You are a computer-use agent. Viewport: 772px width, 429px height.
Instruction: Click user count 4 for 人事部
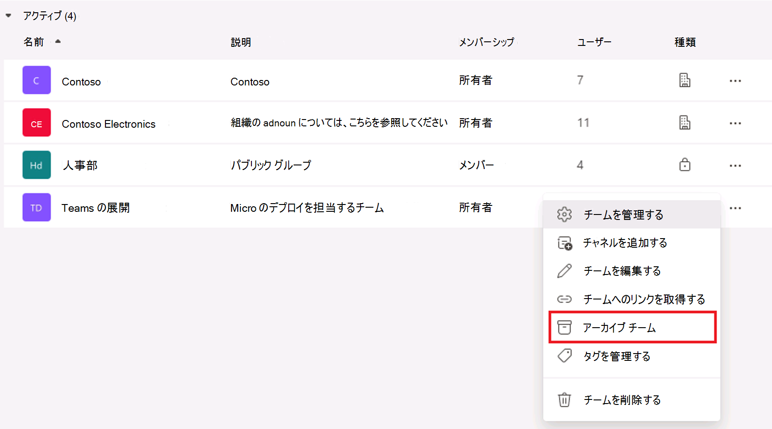tap(580, 165)
